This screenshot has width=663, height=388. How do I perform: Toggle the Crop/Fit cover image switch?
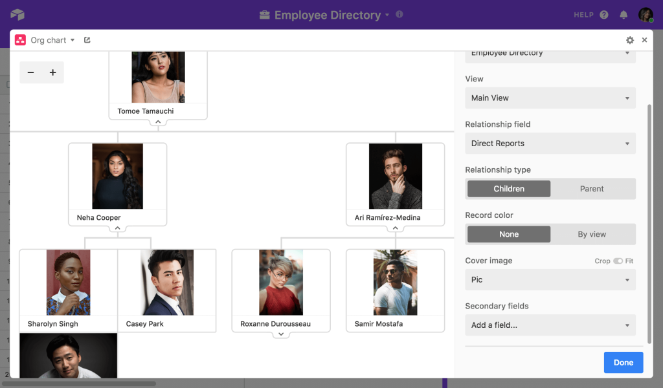tap(618, 261)
